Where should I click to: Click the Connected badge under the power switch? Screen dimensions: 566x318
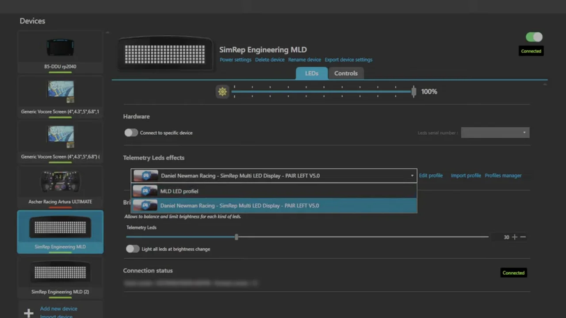[x=531, y=51]
